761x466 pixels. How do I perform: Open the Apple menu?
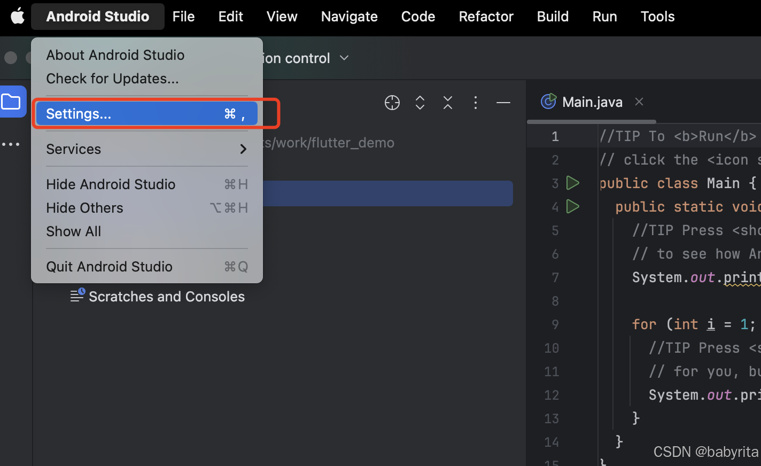click(18, 17)
